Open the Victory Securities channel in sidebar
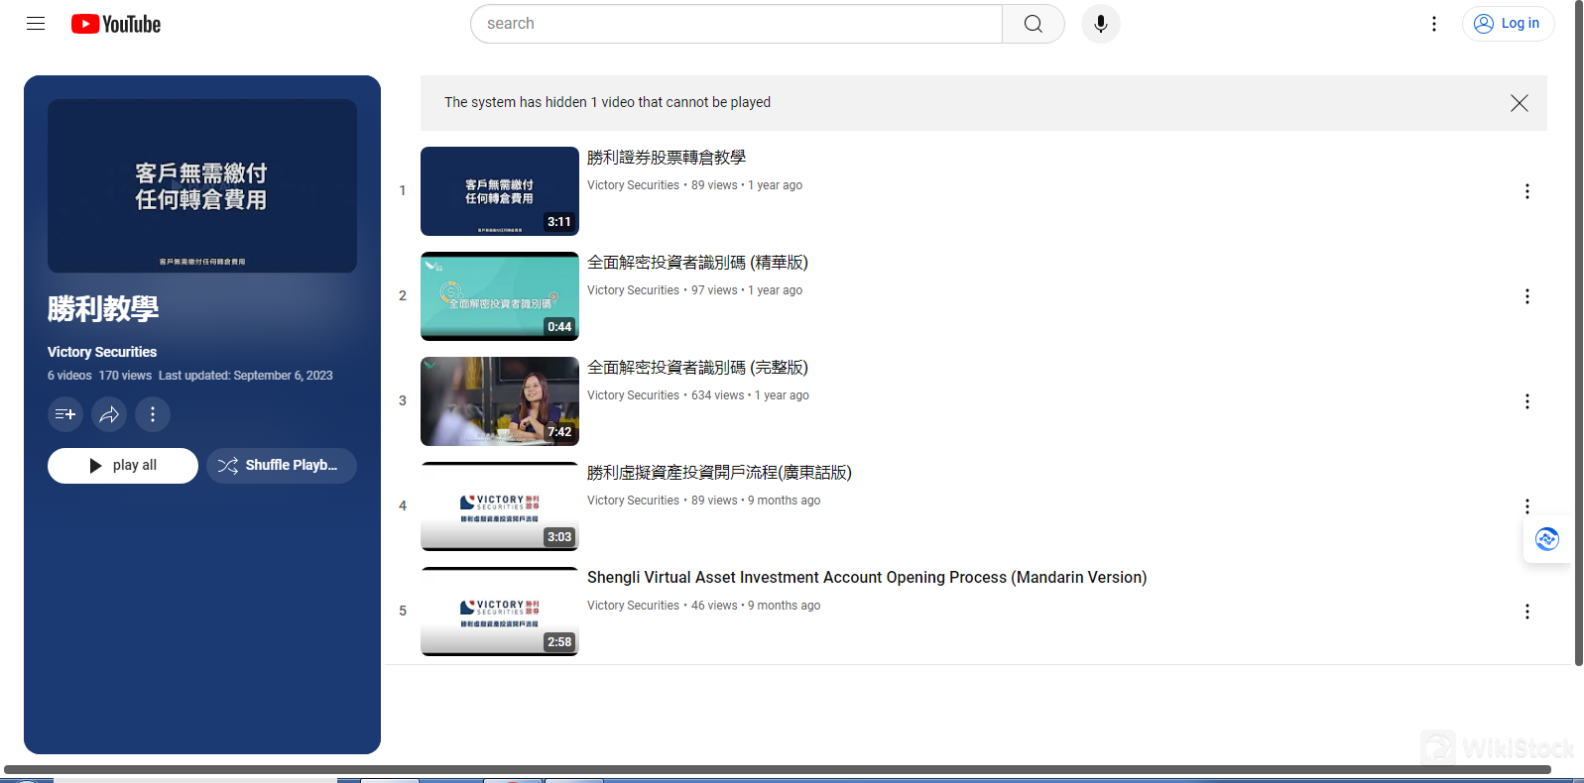This screenshot has width=1584, height=783. click(102, 352)
